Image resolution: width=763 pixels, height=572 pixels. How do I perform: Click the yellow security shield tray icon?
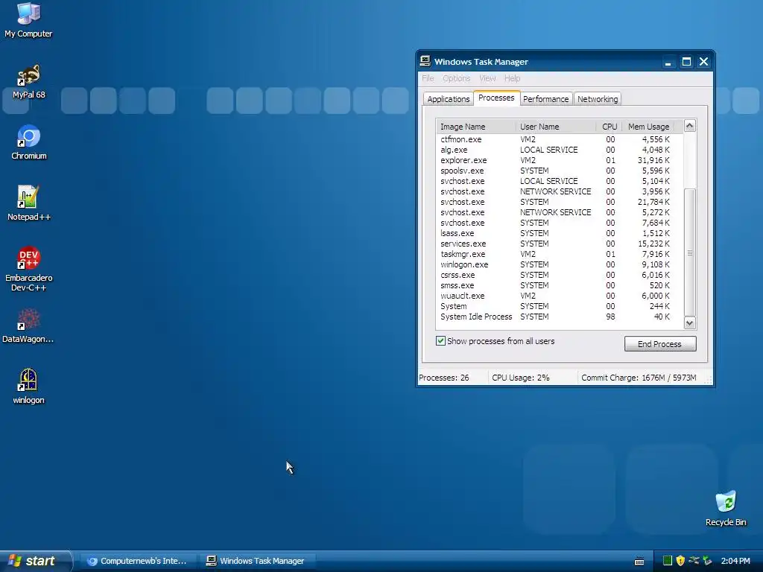coord(680,561)
